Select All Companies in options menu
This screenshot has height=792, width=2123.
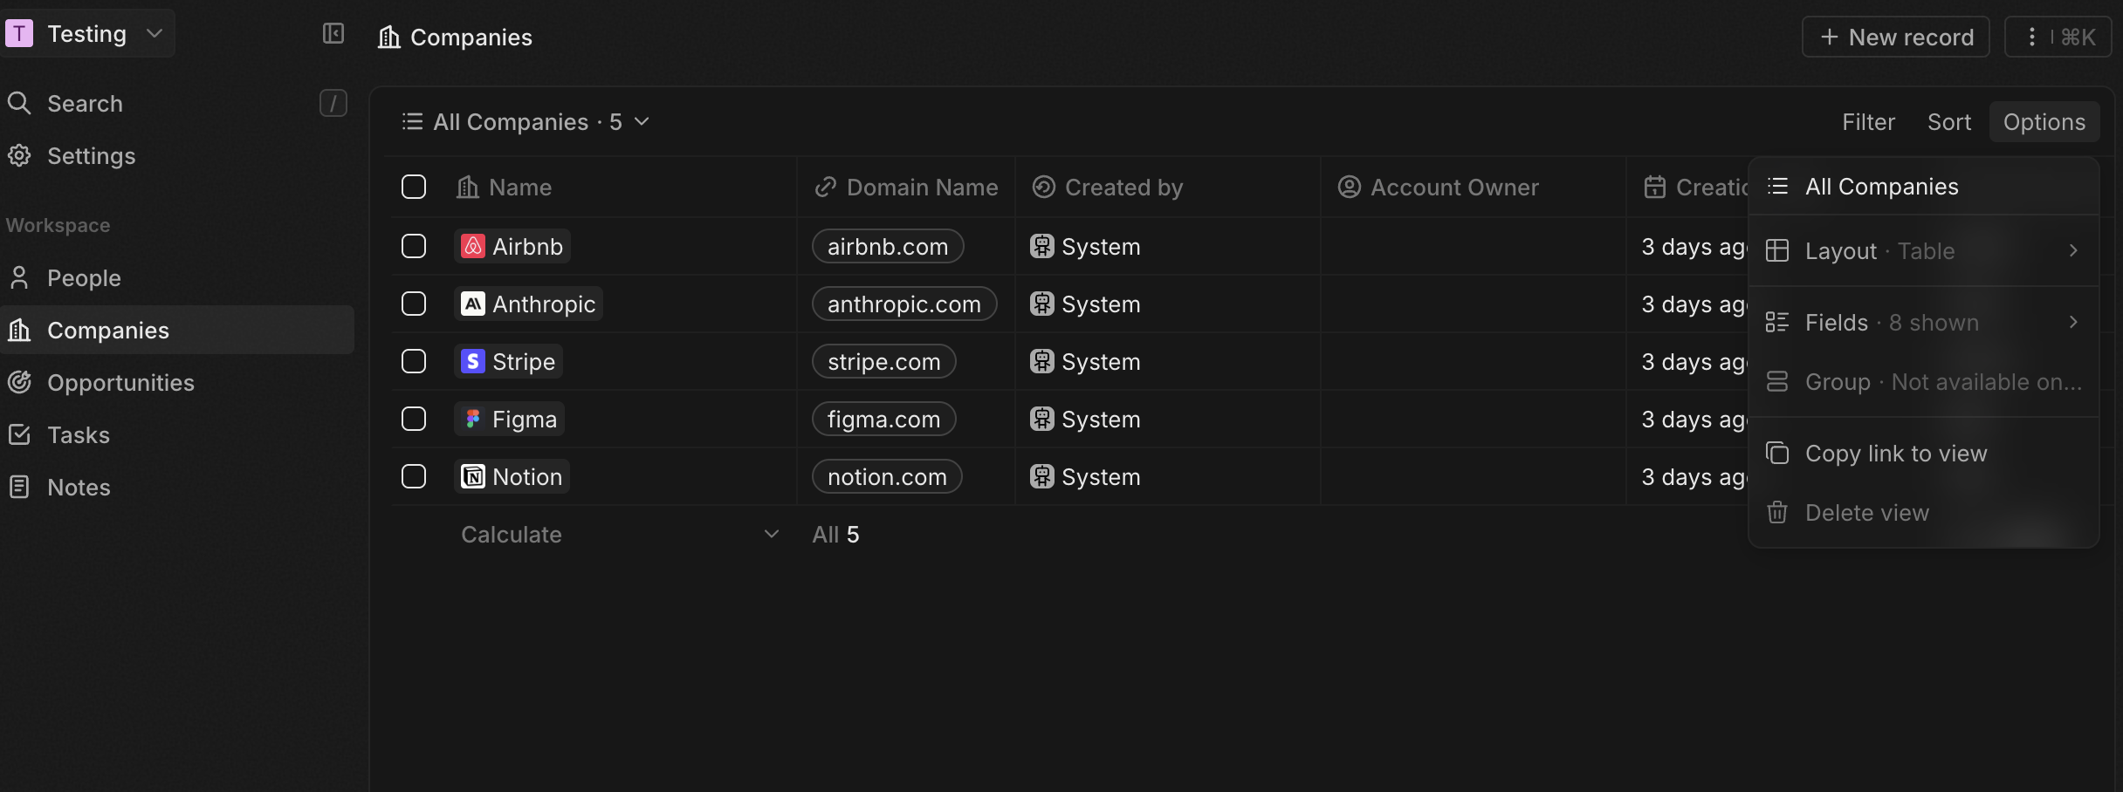click(1924, 187)
